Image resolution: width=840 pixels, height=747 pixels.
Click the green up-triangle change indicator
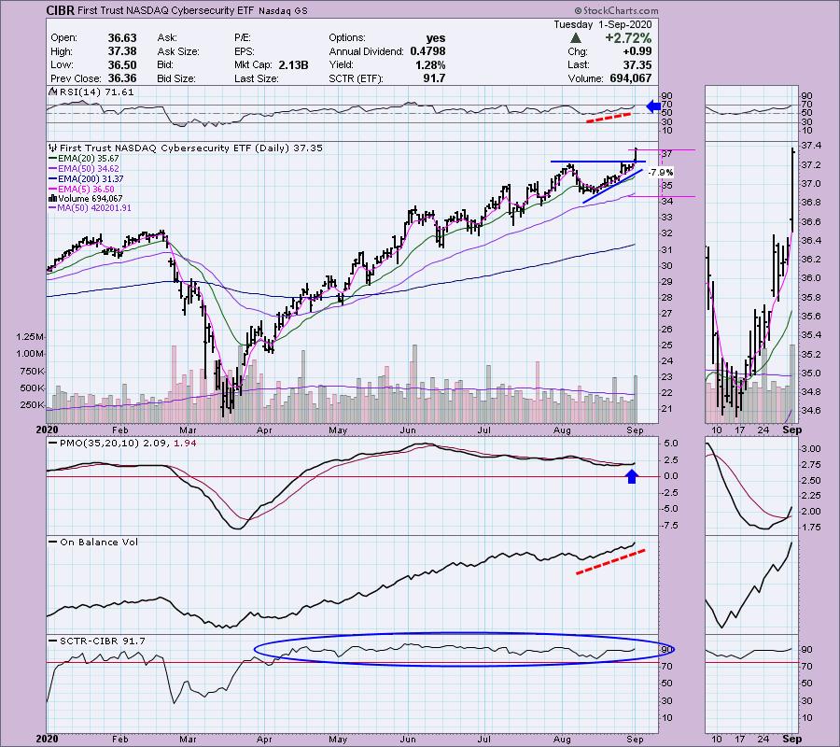[575, 37]
